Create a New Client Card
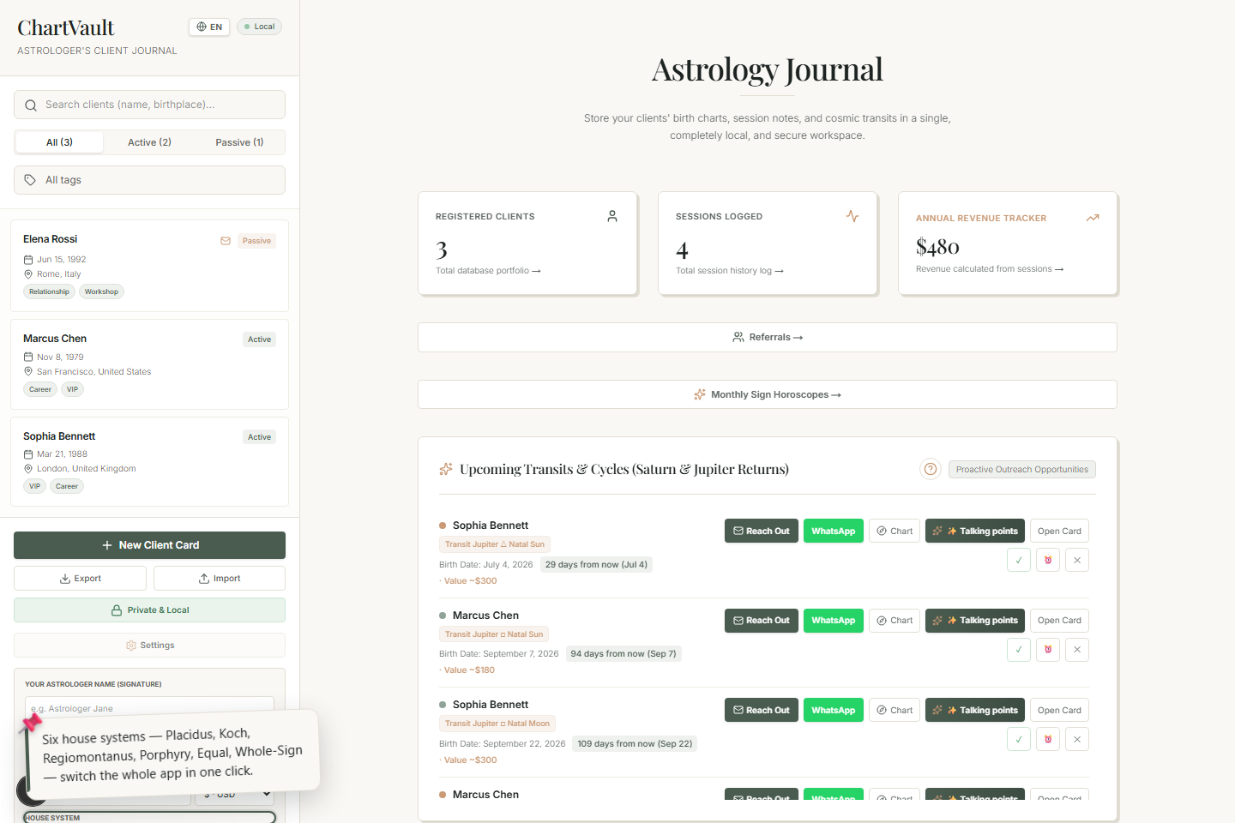Screen dimensions: 1235x823 coord(149,545)
